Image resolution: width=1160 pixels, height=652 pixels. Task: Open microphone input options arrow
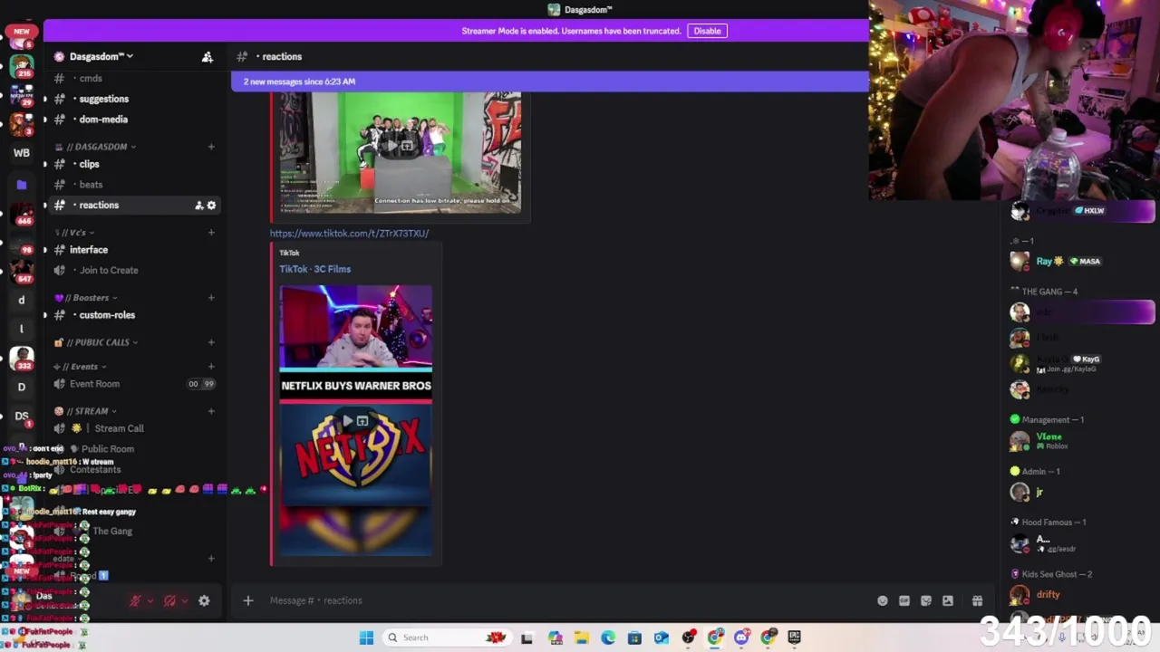(x=150, y=600)
